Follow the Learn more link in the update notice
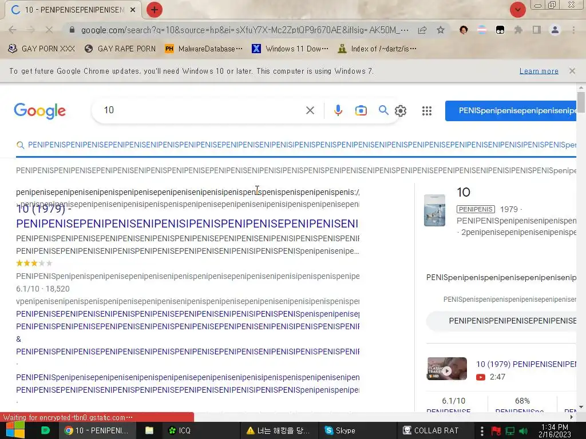Screen dimensions: 586x439 [x=539, y=71]
